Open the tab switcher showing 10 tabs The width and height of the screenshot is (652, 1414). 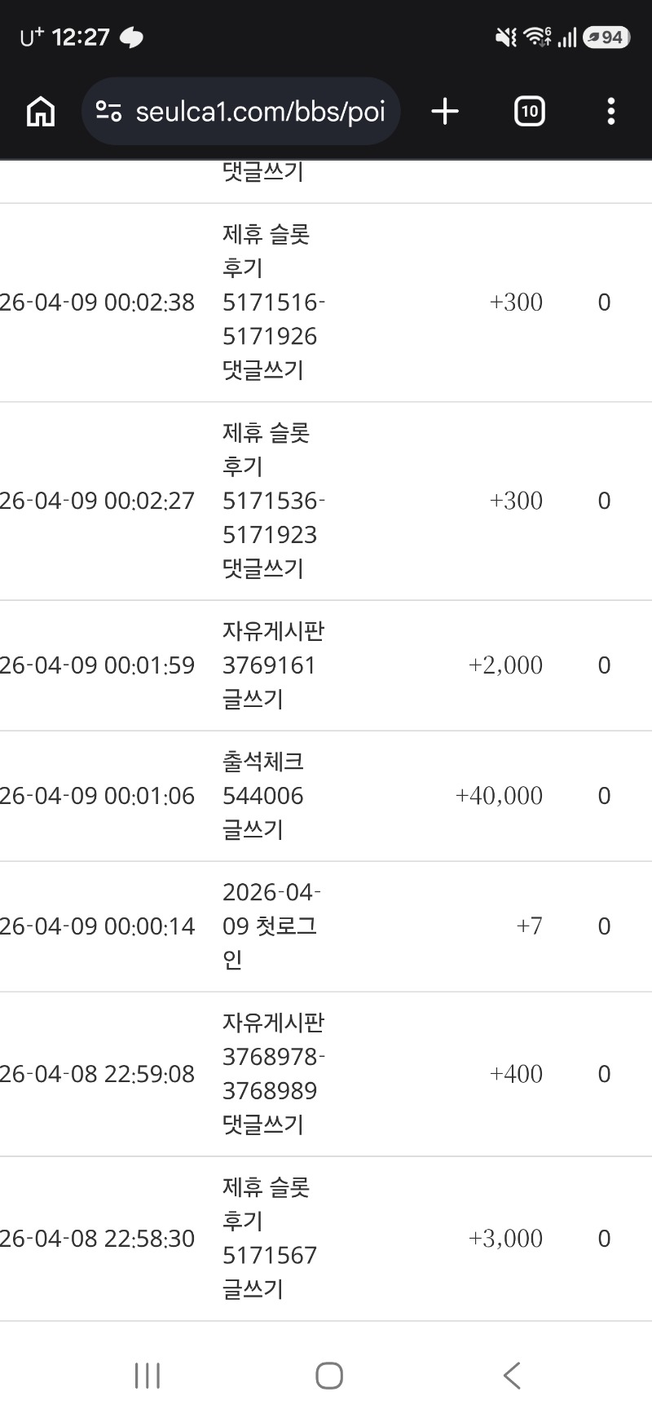[529, 112]
